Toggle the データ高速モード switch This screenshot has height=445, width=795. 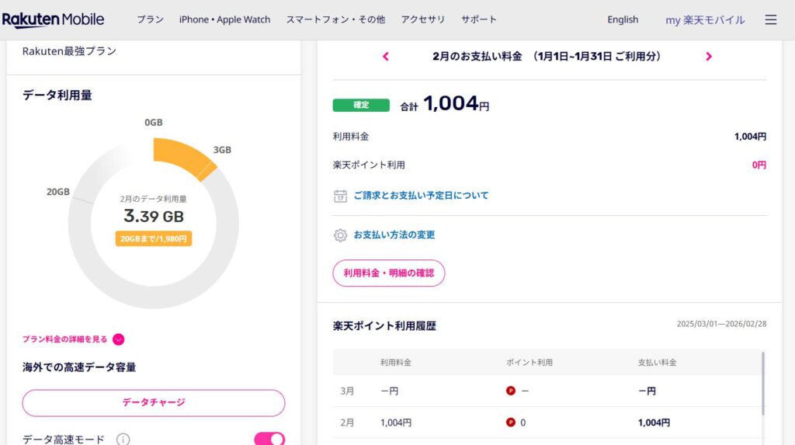click(x=269, y=439)
